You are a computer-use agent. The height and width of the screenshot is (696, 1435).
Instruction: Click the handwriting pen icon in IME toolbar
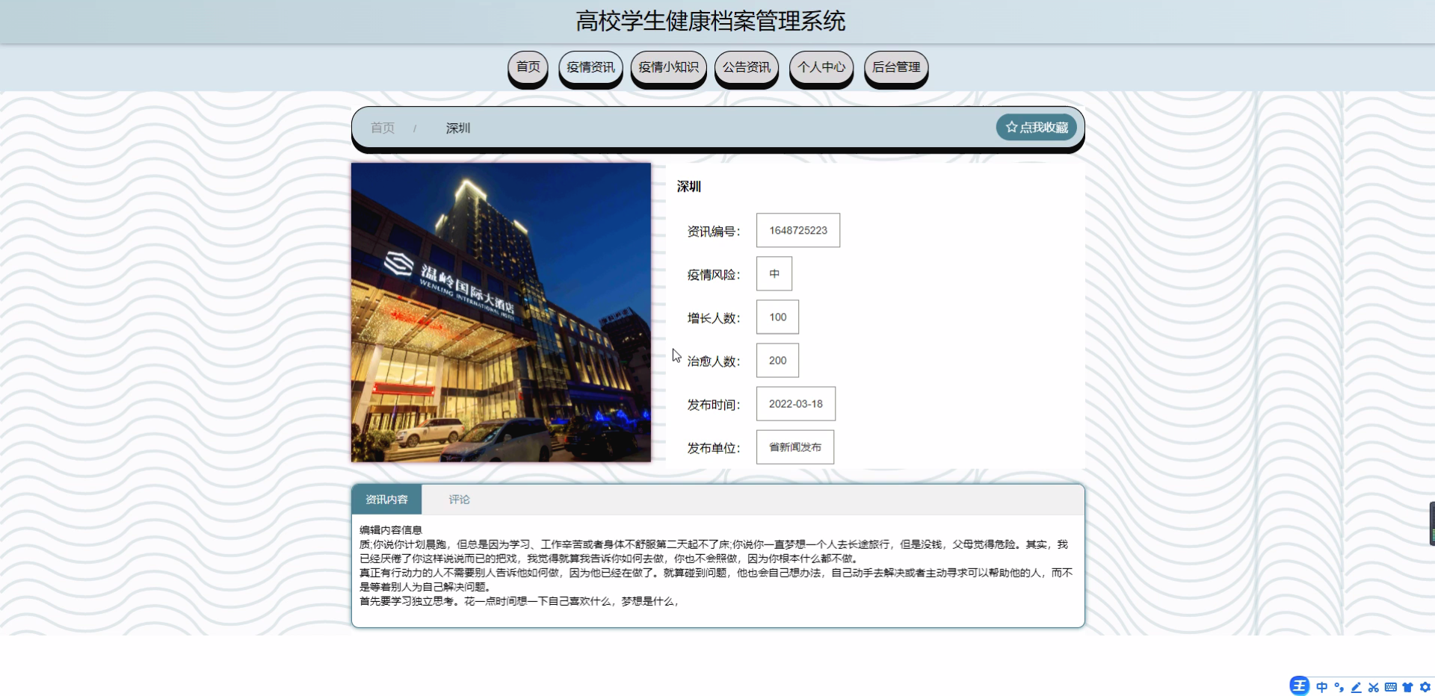click(1356, 687)
